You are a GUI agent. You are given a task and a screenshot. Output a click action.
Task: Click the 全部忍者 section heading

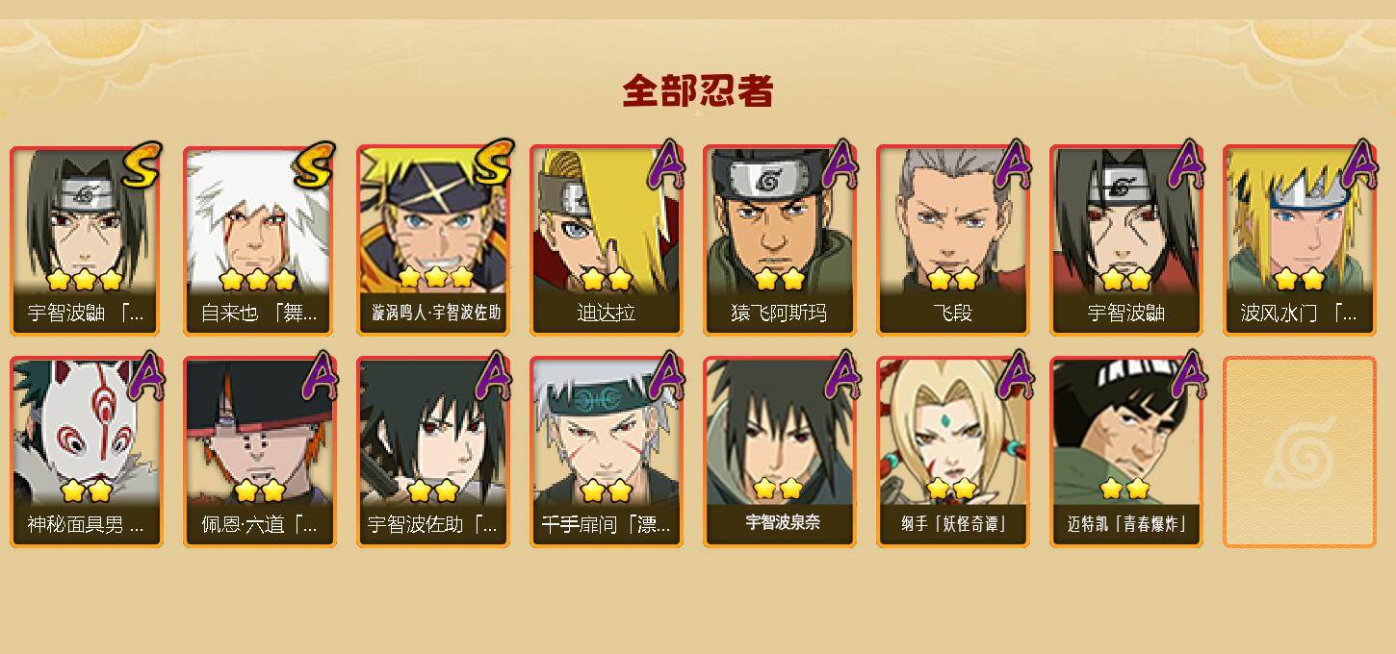pos(698,90)
